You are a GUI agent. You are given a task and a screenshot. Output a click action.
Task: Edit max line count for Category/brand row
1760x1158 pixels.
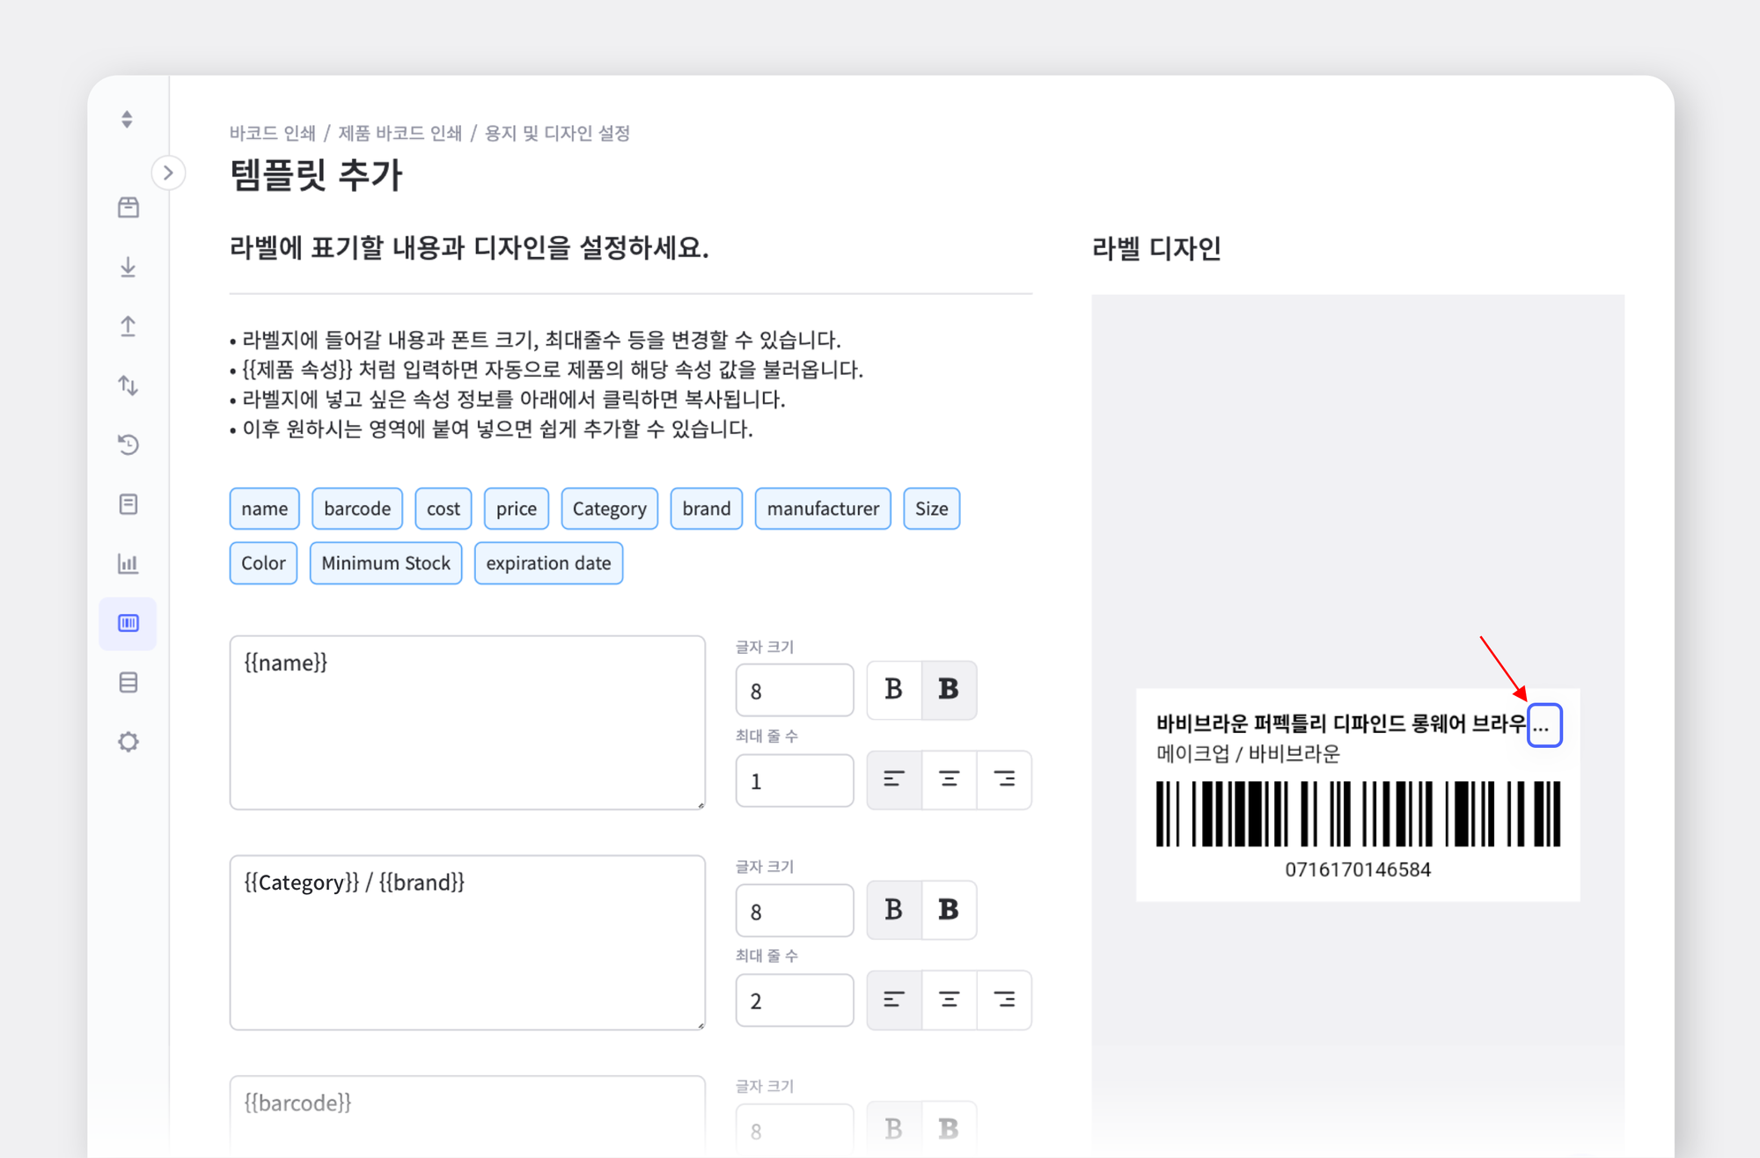[x=795, y=1000]
